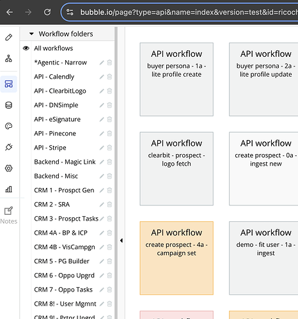The image size is (298, 319).
Task: Select the API - Calendly folder
Action: point(54,77)
